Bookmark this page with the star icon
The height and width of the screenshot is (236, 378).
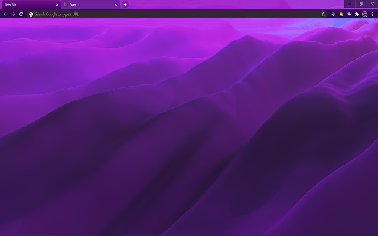pyautogui.click(x=323, y=14)
